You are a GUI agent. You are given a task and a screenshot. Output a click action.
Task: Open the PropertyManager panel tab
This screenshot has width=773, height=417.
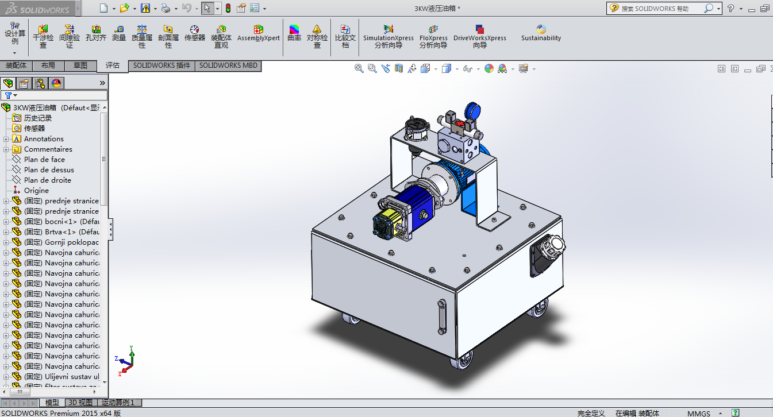(x=24, y=83)
